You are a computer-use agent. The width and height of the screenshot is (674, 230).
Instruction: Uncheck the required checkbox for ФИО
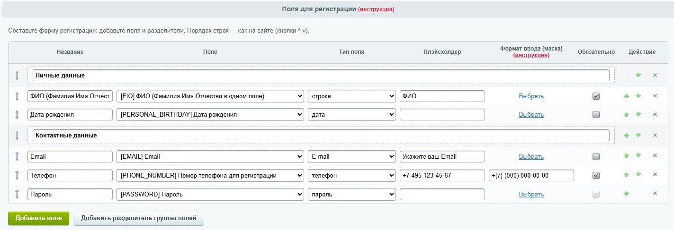click(596, 96)
